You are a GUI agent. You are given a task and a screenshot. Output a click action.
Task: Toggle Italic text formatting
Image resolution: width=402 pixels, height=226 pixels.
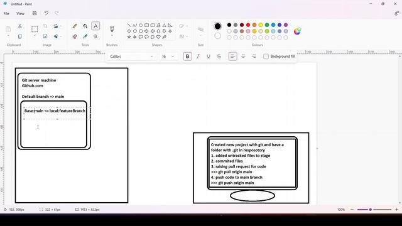[x=198, y=56]
